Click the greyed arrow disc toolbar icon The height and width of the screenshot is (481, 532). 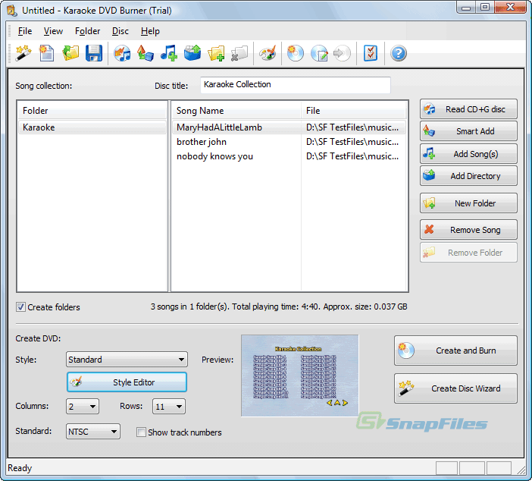(342, 53)
